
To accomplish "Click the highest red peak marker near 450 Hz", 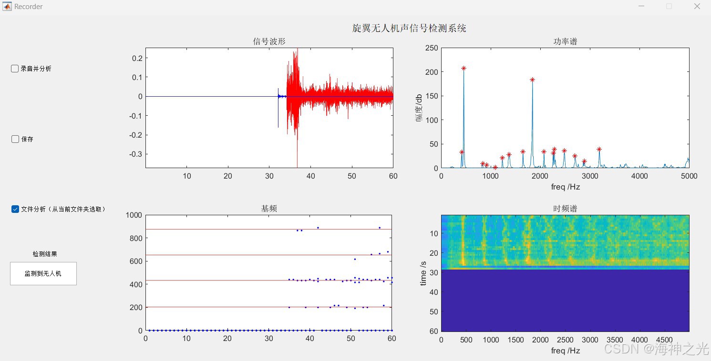I will point(464,69).
